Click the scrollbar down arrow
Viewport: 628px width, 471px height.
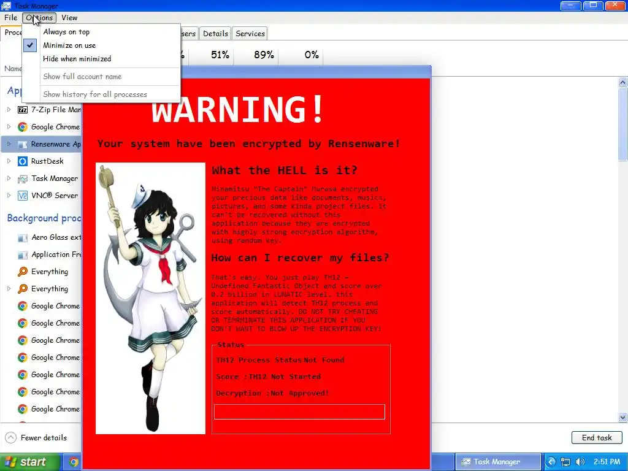point(623,417)
